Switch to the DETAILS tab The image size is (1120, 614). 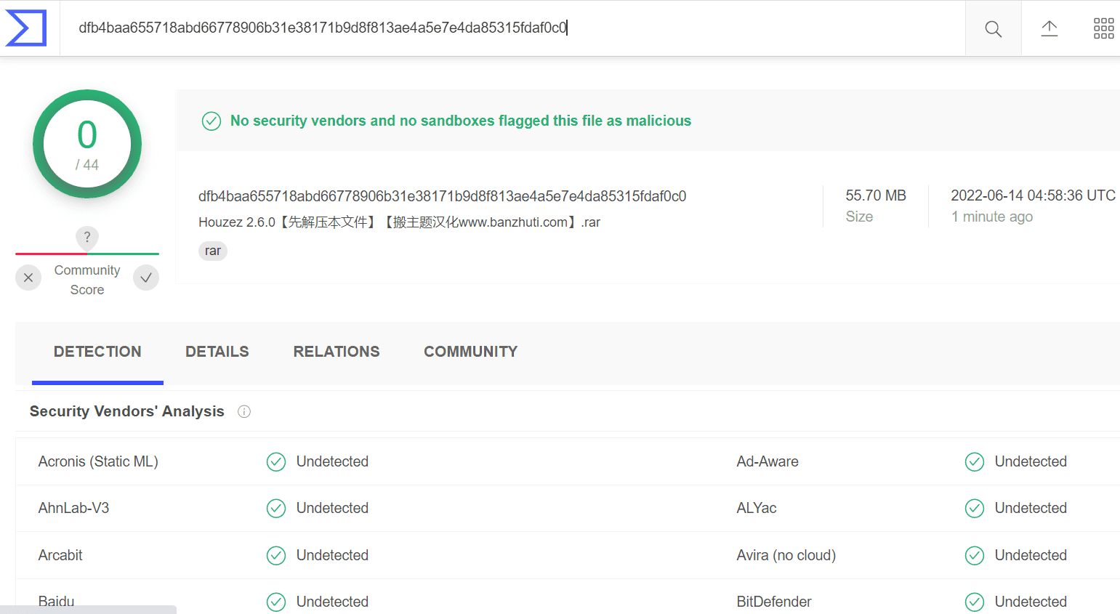coord(217,352)
